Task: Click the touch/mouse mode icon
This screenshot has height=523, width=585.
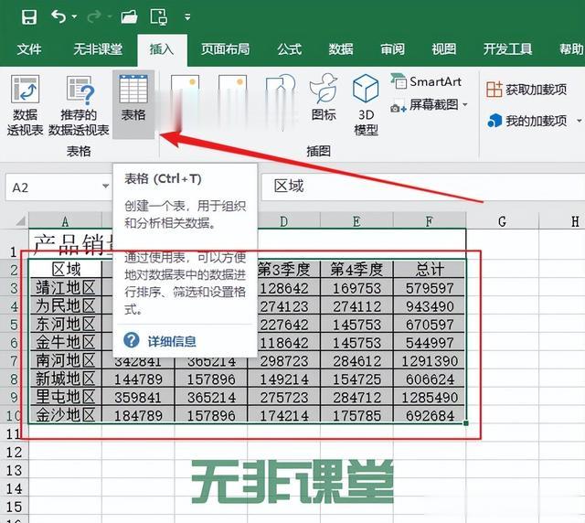Action: pos(158,17)
